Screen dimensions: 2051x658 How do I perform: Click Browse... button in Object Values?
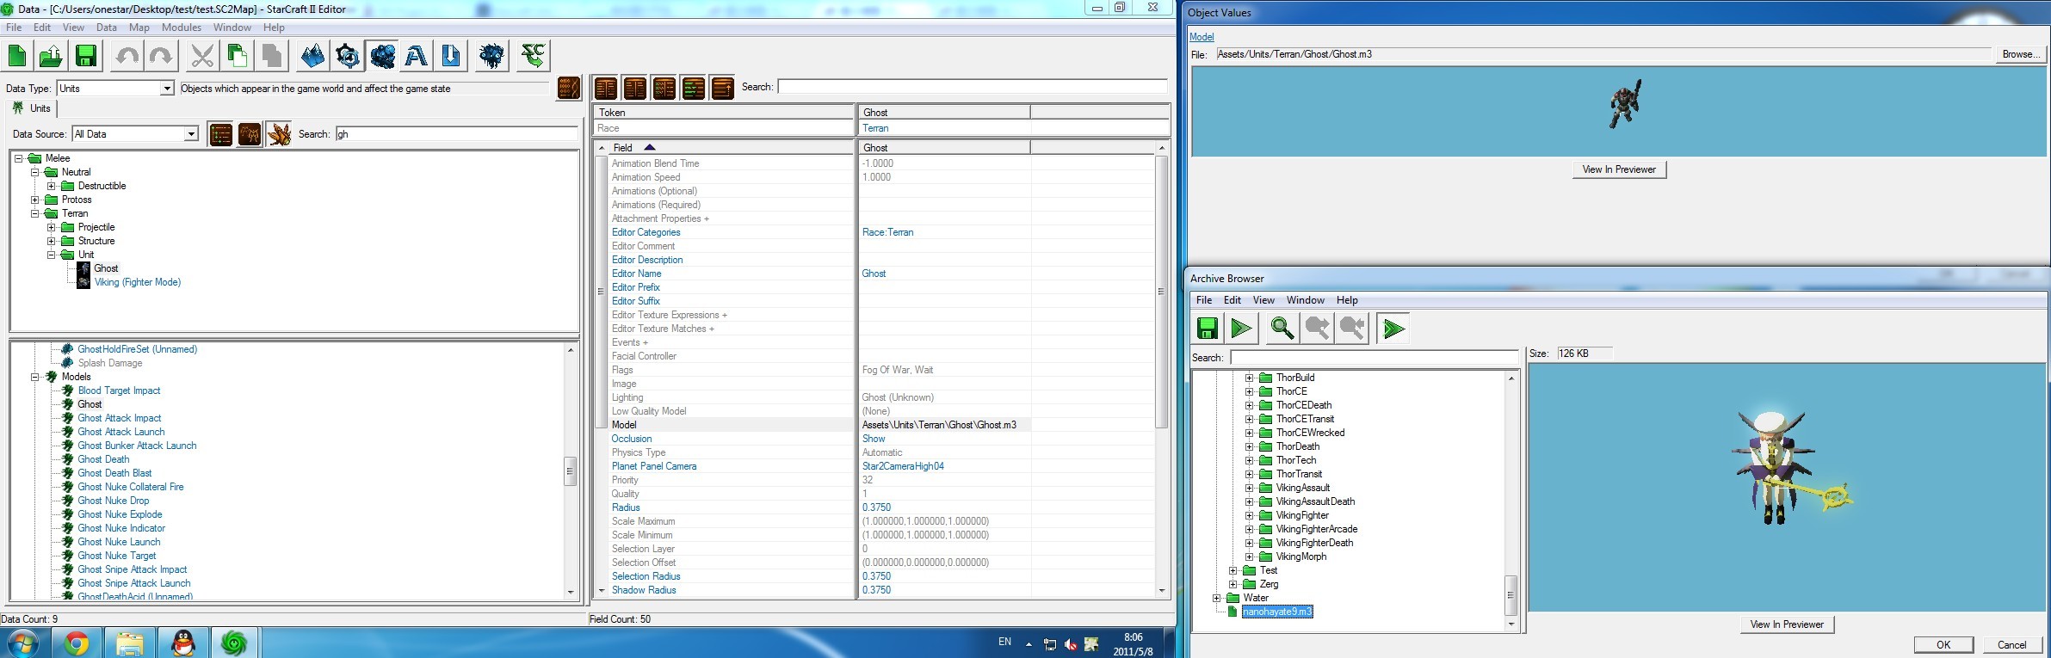point(2019,54)
